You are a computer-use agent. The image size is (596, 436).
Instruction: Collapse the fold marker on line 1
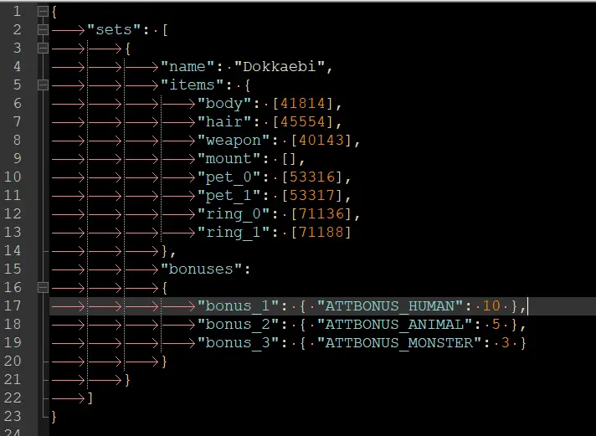(x=43, y=12)
